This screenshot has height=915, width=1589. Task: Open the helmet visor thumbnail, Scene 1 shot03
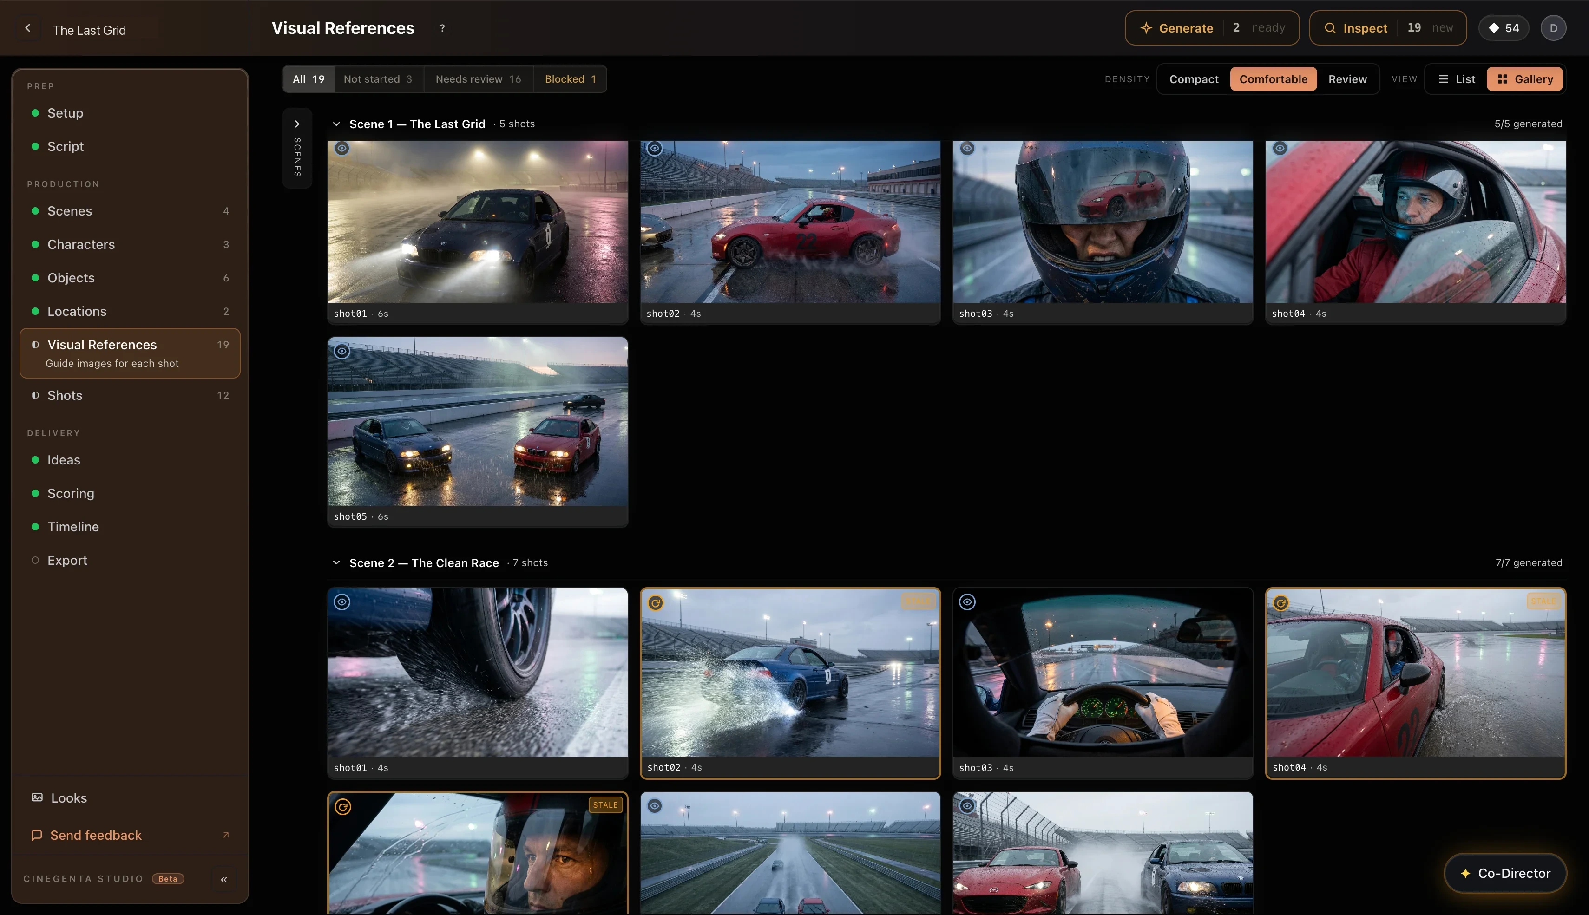[x=1103, y=222]
